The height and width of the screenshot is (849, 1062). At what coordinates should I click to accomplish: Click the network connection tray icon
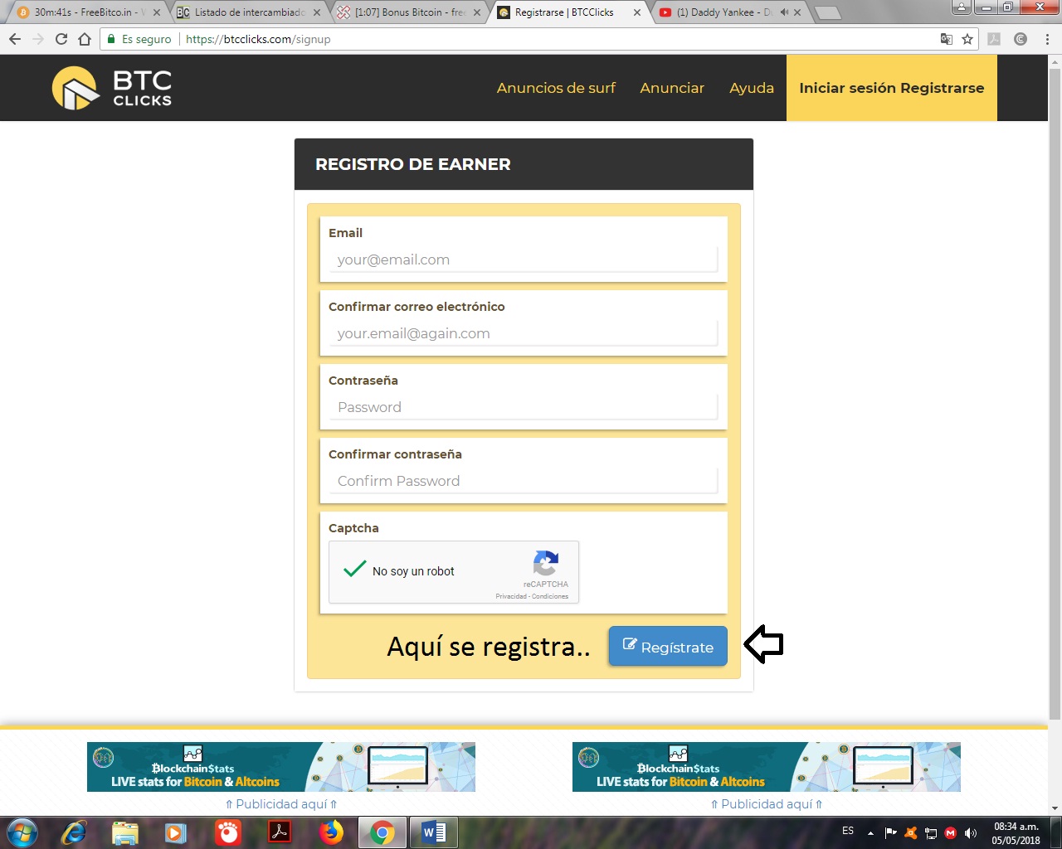(x=931, y=833)
